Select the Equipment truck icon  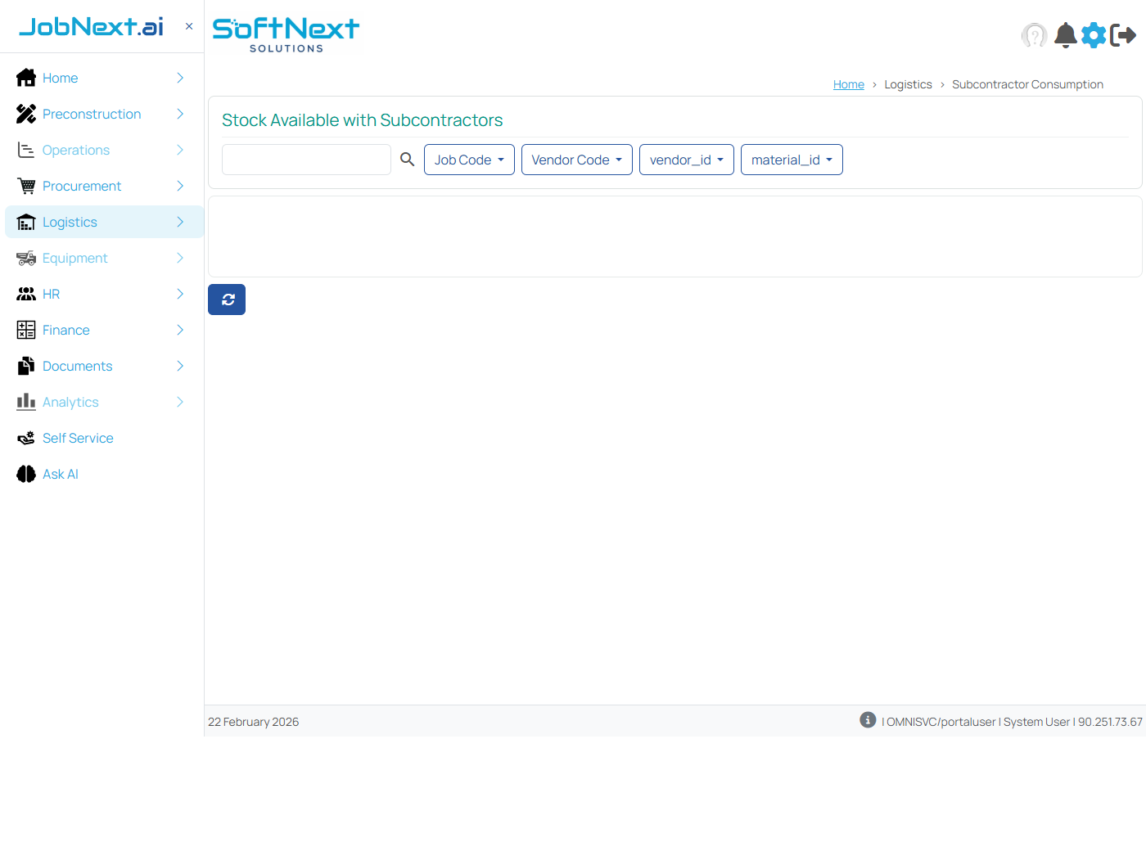click(25, 258)
